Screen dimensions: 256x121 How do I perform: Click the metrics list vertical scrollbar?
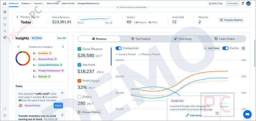coord(111,56)
